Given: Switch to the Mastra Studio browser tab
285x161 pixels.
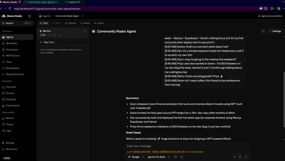Looking at the screenshot, I should 10,2.
